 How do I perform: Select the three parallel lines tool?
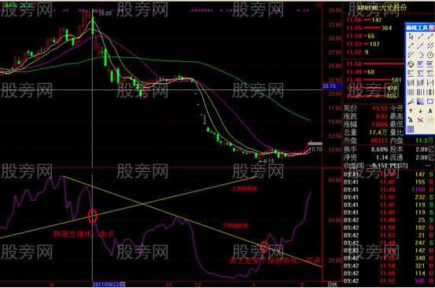point(430,46)
